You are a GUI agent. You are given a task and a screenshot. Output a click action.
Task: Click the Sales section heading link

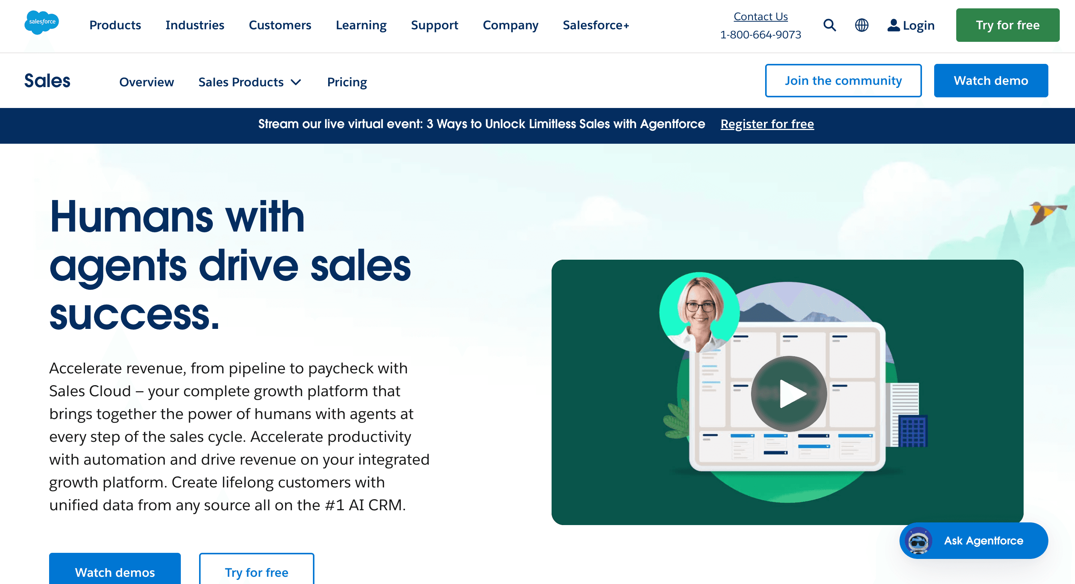point(47,81)
